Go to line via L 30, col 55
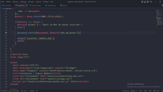 [x=125, y=91]
